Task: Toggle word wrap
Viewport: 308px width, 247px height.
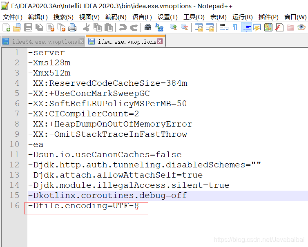Action: pos(224,27)
